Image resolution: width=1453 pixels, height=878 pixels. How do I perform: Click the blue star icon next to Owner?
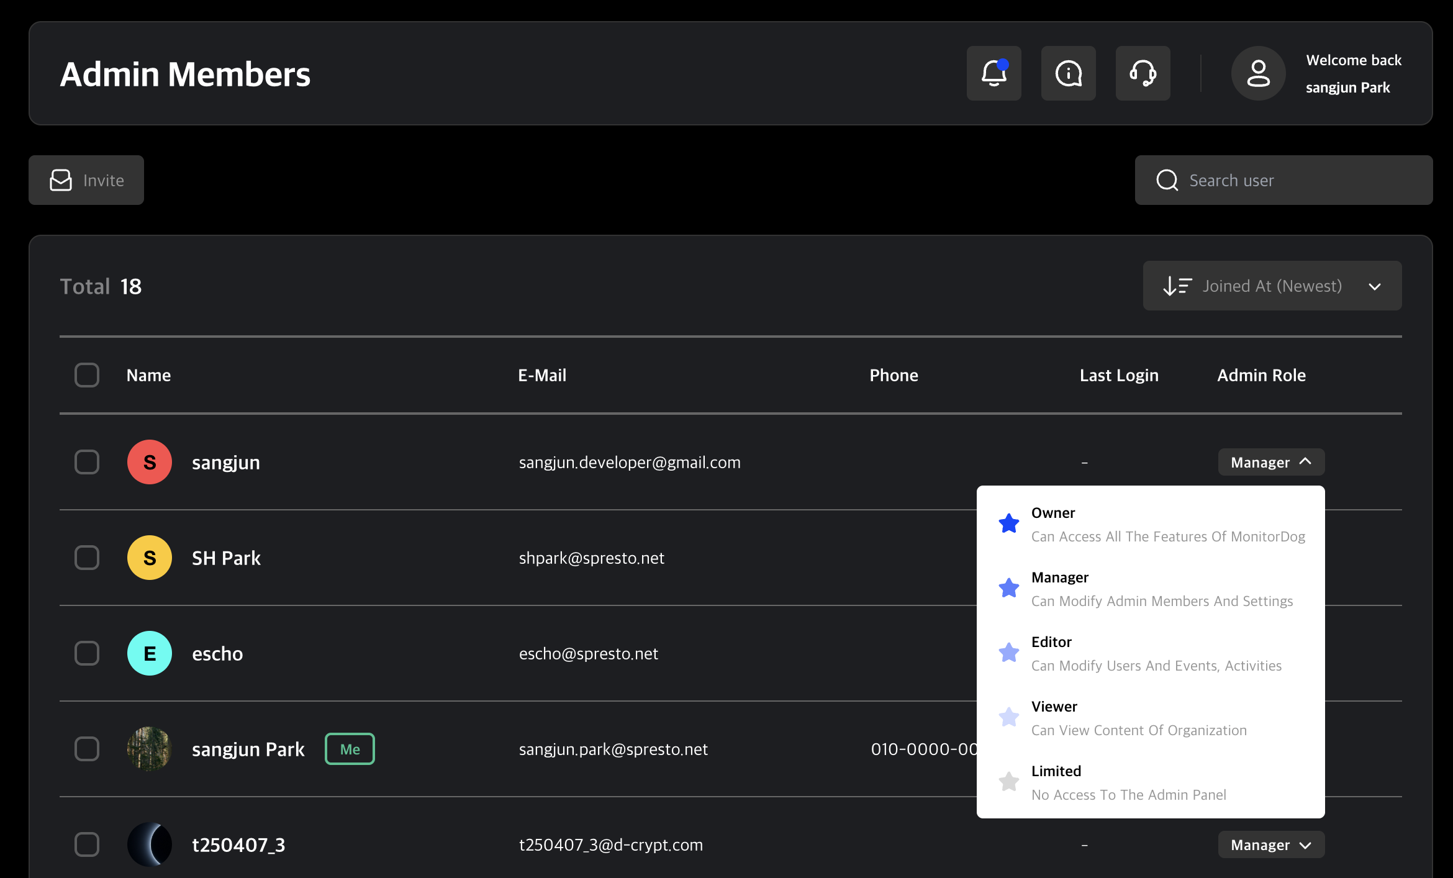(1008, 523)
